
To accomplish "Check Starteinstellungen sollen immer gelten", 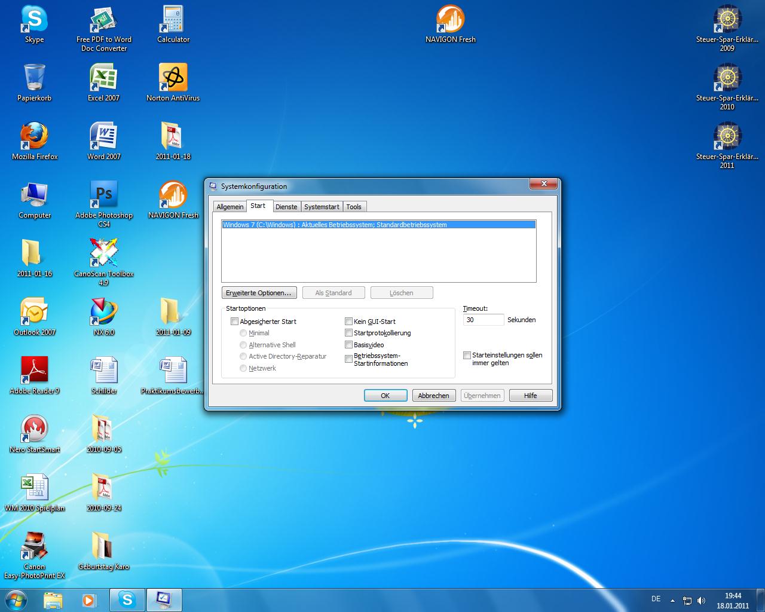I will (467, 355).
